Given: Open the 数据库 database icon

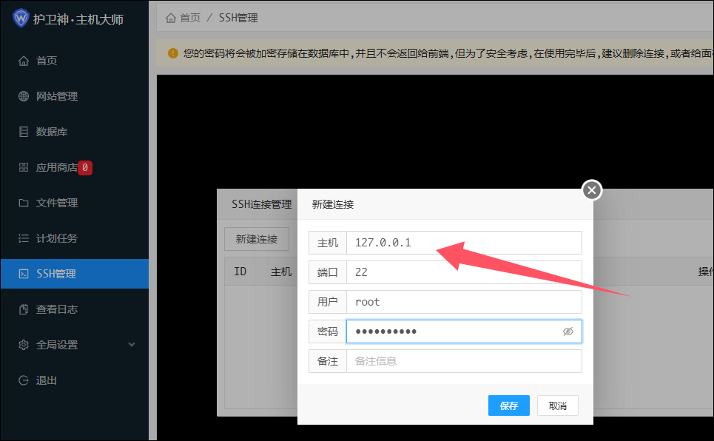Looking at the screenshot, I should (23, 131).
